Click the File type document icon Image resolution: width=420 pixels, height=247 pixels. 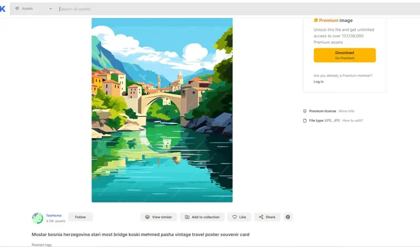click(304, 121)
